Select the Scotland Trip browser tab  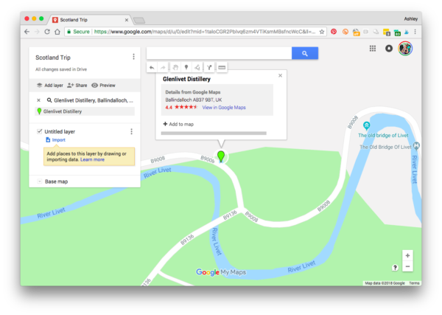(x=90, y=20)
